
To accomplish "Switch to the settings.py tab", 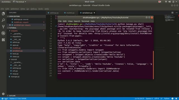I will point(53,13).
